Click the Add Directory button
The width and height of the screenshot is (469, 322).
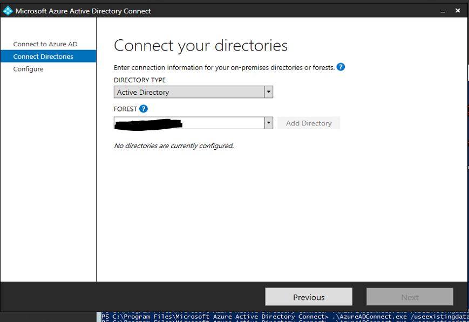coord(309,123)
